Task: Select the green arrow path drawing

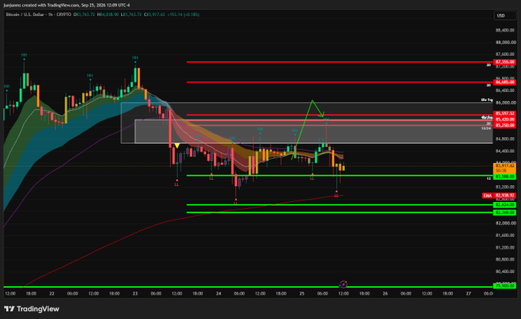Action: tap(308, 129)
